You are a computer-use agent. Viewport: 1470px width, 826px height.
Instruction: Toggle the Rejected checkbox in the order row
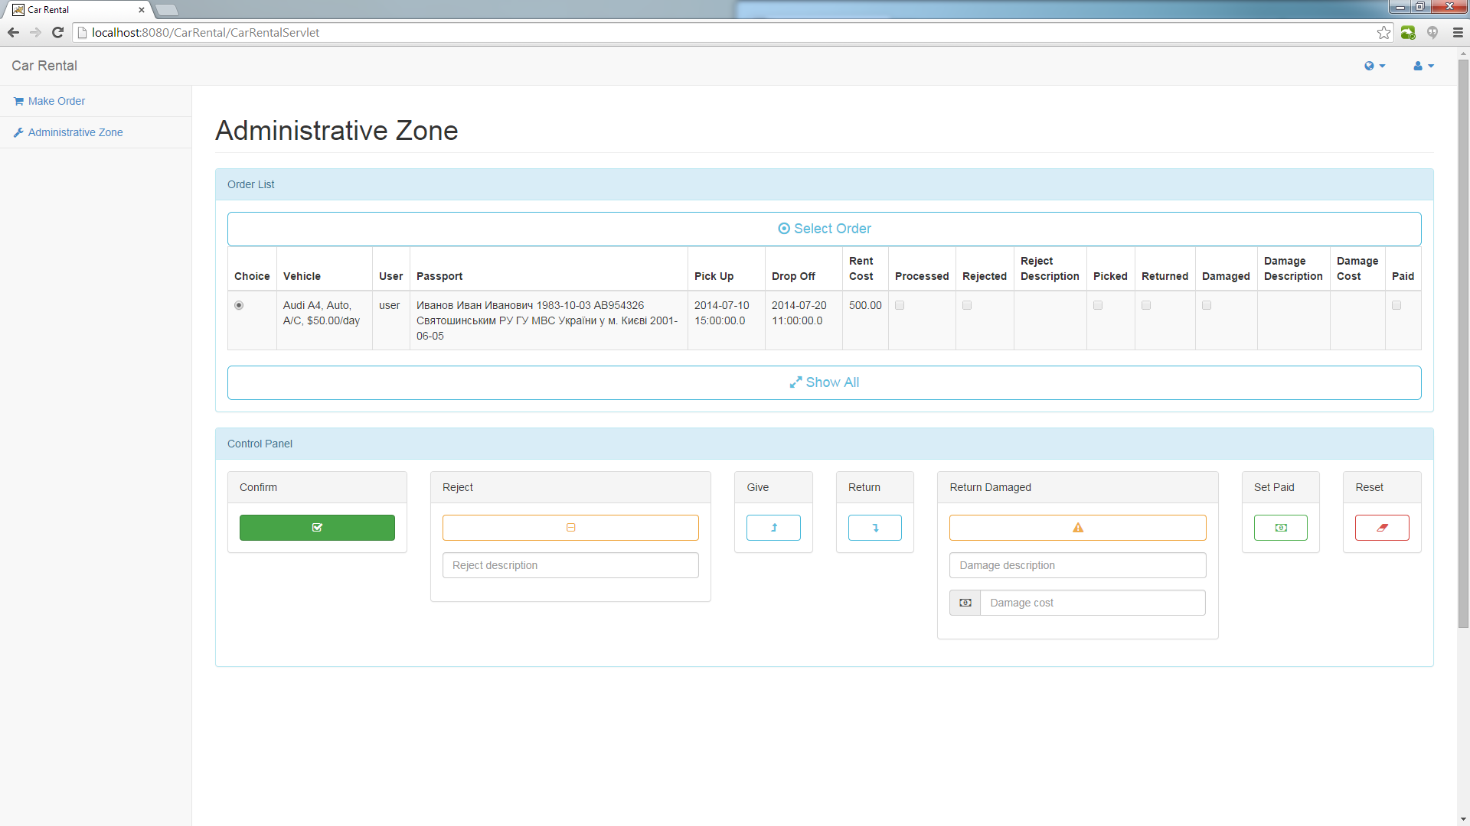[x=967, y=305]
